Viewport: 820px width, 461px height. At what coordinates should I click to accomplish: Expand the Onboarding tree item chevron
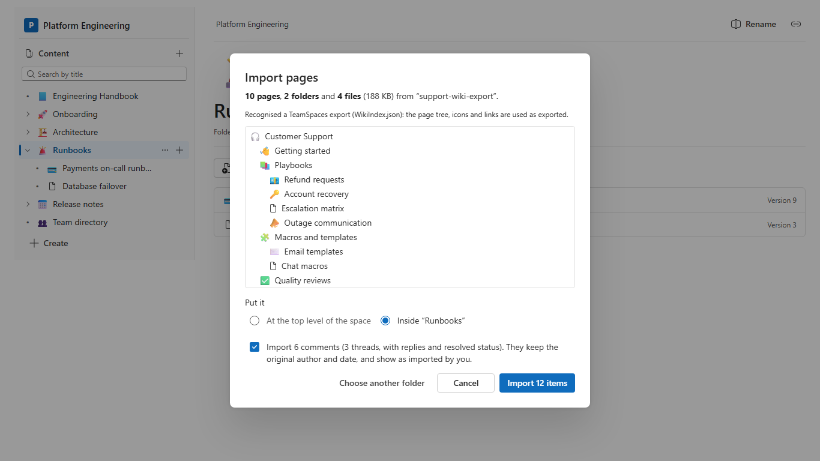pos(28,114)
